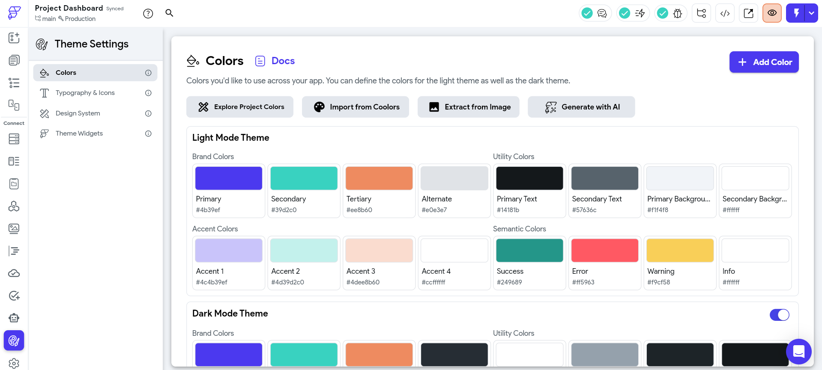Click Import from Coolors button
Viewport: 822px width, 370px height.
click(x=355, y=107)
